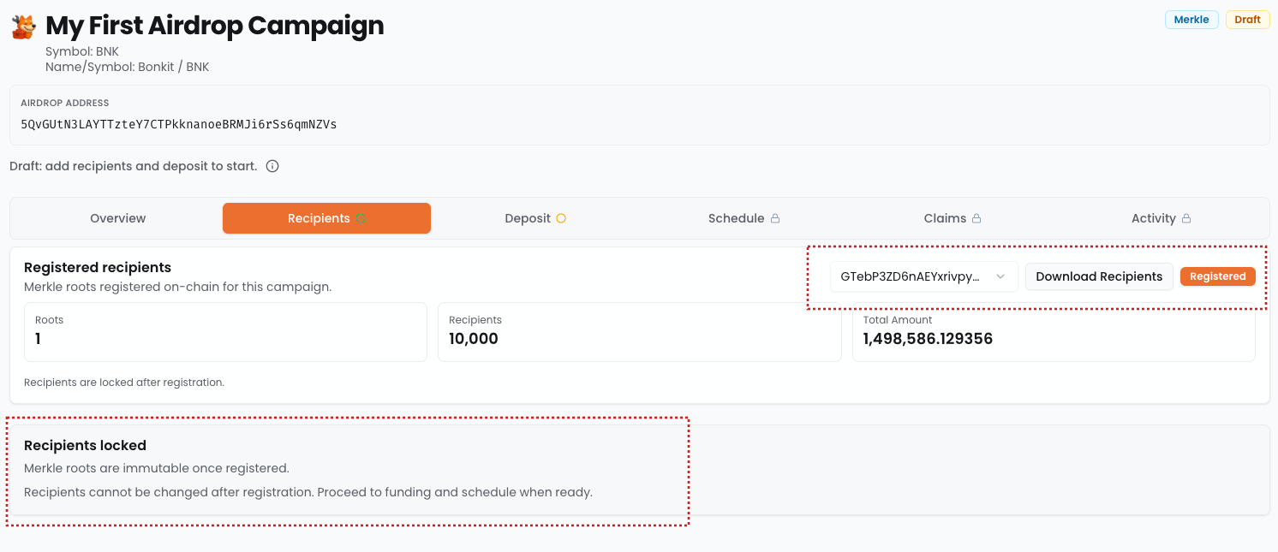Select the airdrop address text

[179, 124]
